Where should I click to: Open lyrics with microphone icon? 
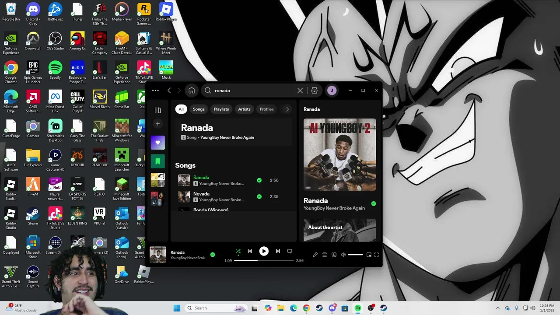pyautogui.click(x=315, y=255)
